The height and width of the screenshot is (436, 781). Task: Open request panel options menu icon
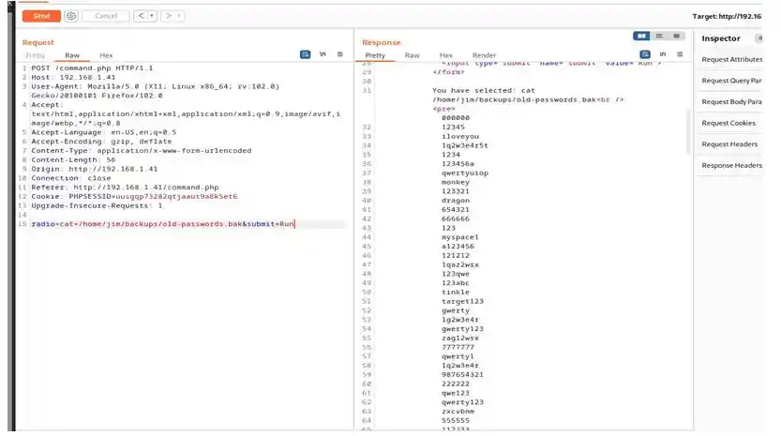[x=338, y=55]
